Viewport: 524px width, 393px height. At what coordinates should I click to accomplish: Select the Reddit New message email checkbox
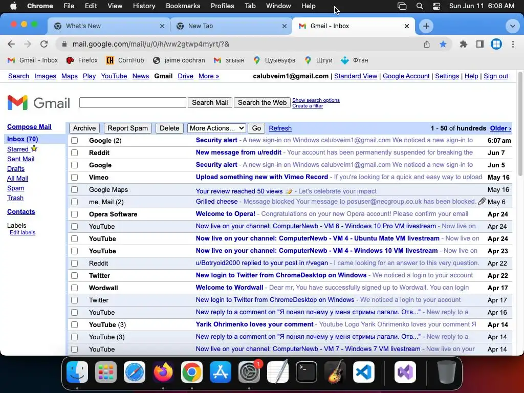(x=75, y=152)
